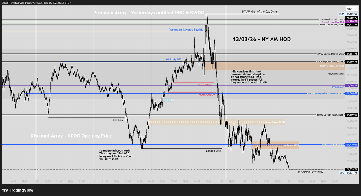Click the 'Asia Buyside' label
The image size is (361, 196).
[174, 59]
